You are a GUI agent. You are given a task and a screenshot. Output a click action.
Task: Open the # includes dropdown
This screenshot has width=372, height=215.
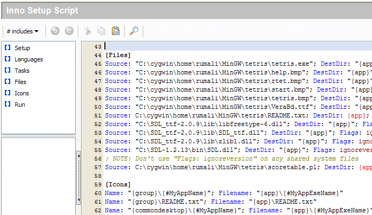click(x=23, y=31)
